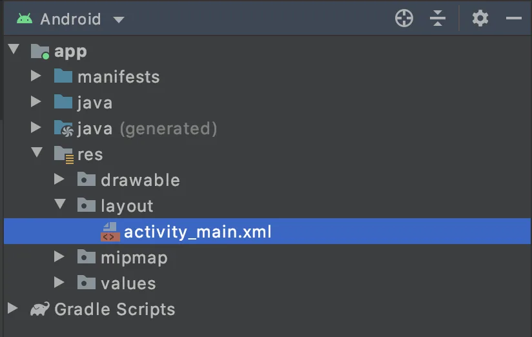
Task: Expand the drawable folder arrow
Action: click(59, 179)
